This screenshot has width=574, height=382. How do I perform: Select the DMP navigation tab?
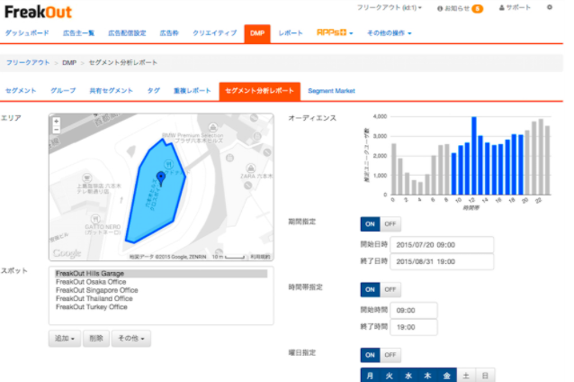point(257,33)
